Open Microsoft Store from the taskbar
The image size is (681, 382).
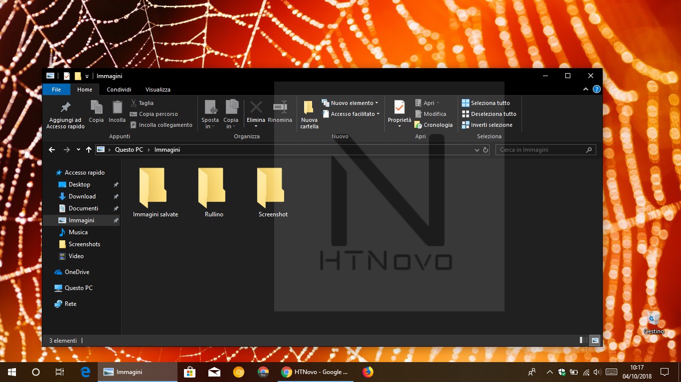(x=189, y=372)
